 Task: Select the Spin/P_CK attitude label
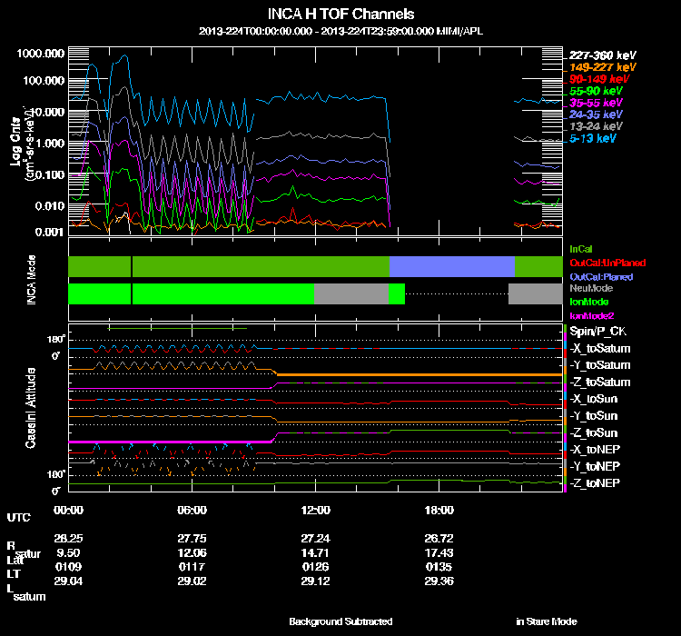click(x=597, y=333)
